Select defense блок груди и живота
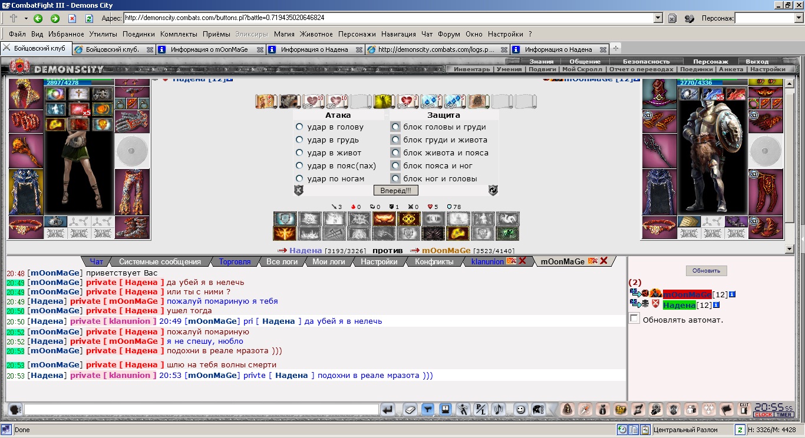Viewport: 805px width, 438px height. pyautogui.click(x=396, y=140)
